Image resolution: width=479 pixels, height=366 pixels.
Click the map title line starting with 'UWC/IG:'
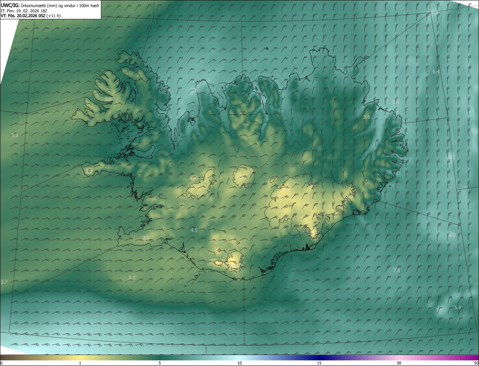[x=50, y=5]
